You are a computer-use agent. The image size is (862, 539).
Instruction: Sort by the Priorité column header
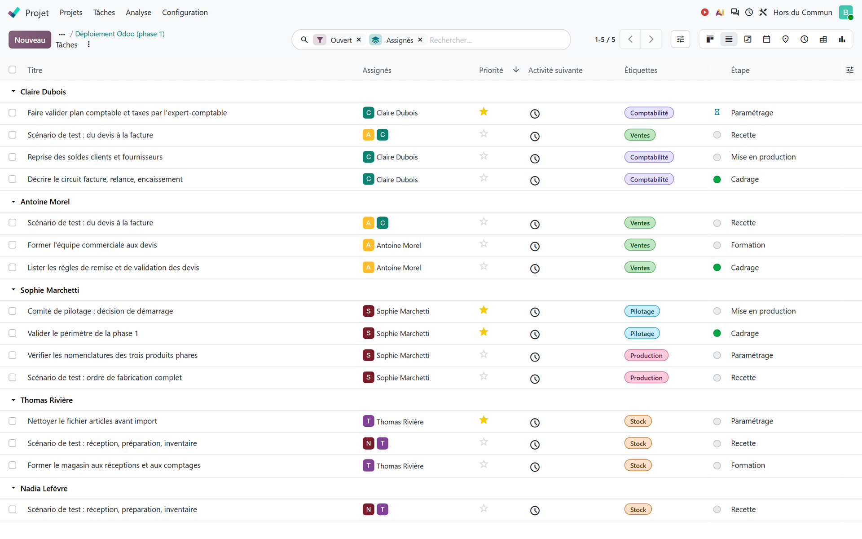pyautogui.click(x=491, y=70)
